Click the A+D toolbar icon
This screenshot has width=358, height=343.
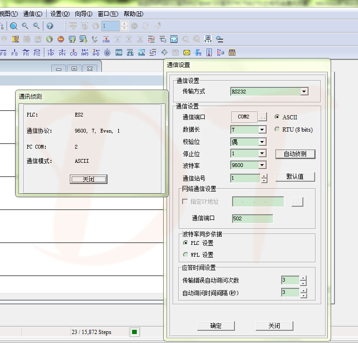[96, 52]
